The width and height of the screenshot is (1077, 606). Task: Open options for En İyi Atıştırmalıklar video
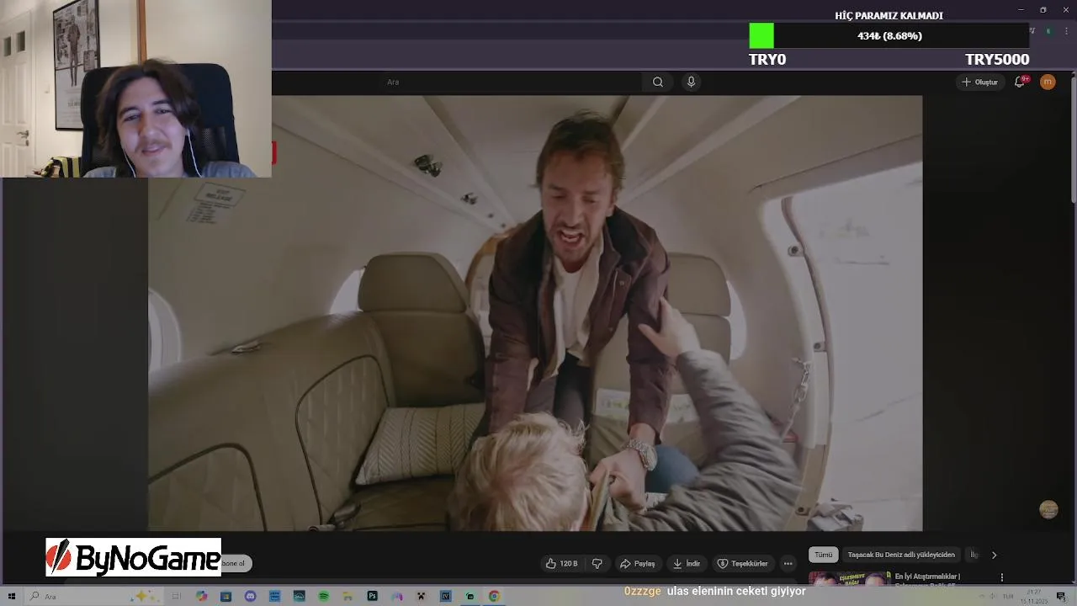(1001, 577)
